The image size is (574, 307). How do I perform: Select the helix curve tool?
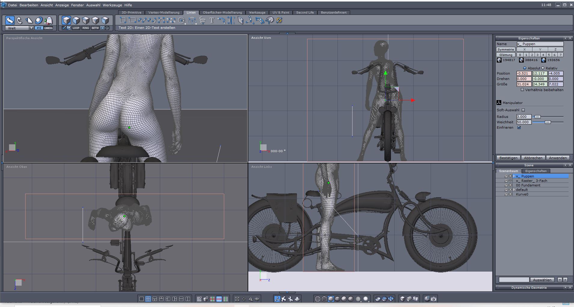(x=202, y=20)
